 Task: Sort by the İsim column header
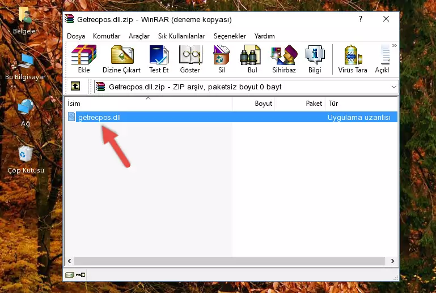(149, 104)
